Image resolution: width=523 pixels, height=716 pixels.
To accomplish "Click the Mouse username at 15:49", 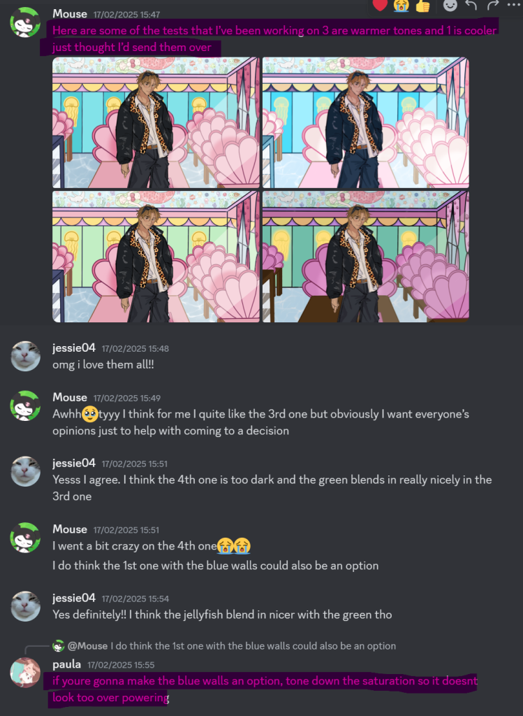I will click(70, 397).
